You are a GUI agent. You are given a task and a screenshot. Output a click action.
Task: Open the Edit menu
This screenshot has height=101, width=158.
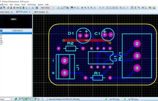[11, 5]
